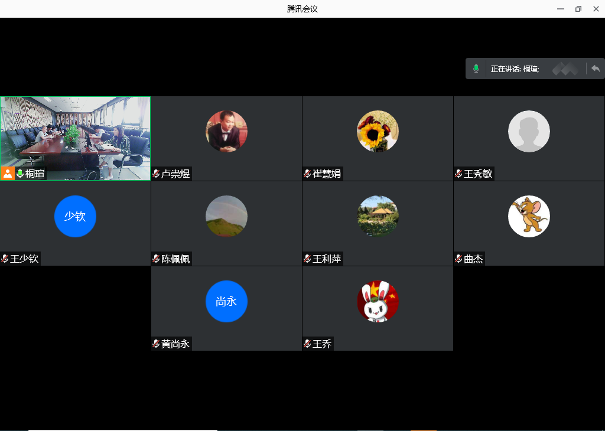Image resolution: width=605 pixels, height=431 pixels.
Task: Click muted microphone icon next to 卢崇煜
Action: (156, 174)
